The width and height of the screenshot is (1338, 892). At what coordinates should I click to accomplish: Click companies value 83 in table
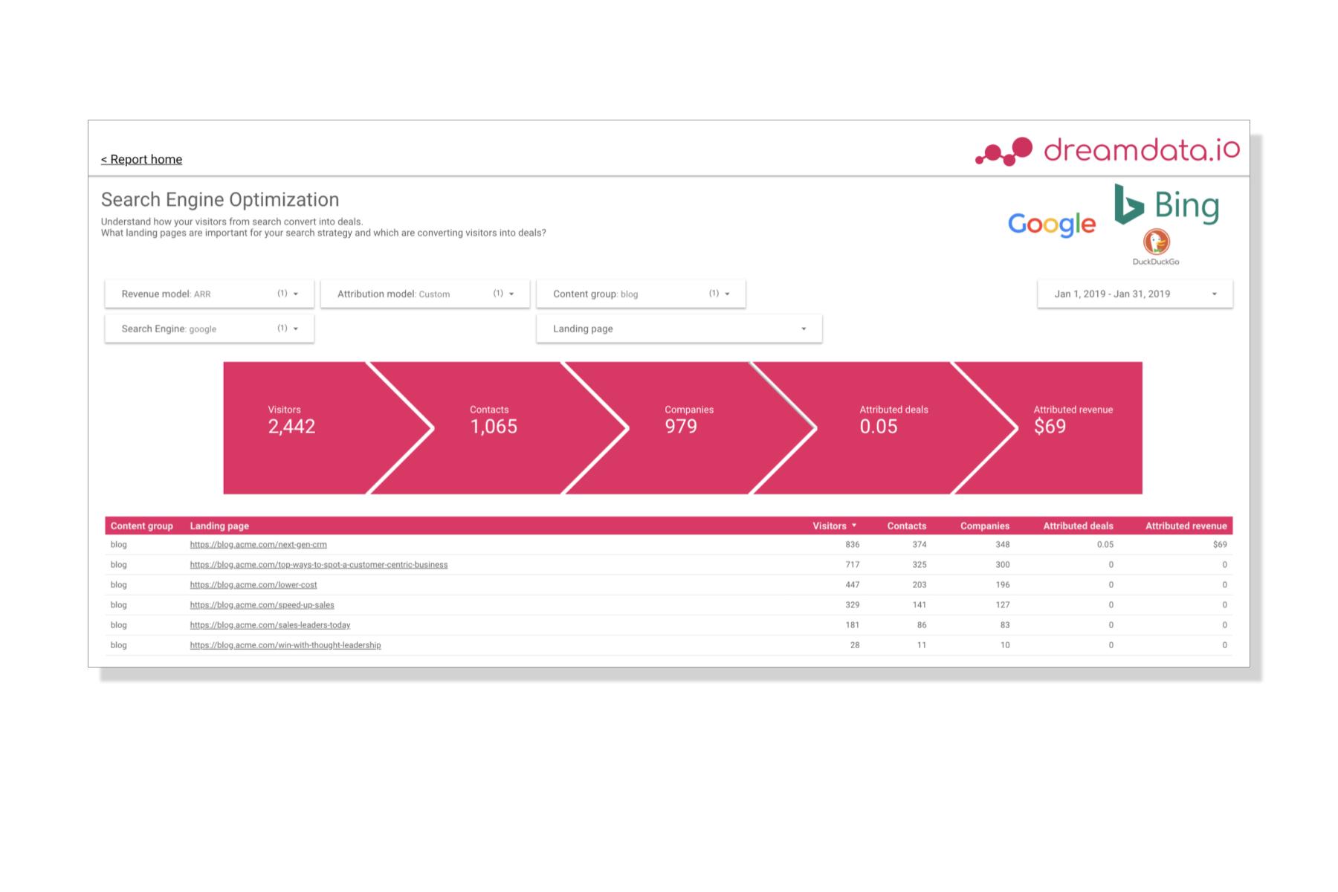pos(1005,625)
